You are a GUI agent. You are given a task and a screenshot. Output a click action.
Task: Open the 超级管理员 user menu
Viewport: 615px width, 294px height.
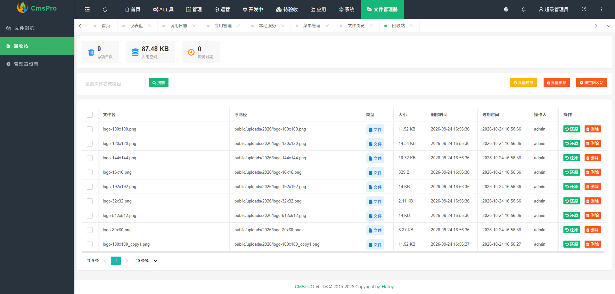[x=553, y=10]
